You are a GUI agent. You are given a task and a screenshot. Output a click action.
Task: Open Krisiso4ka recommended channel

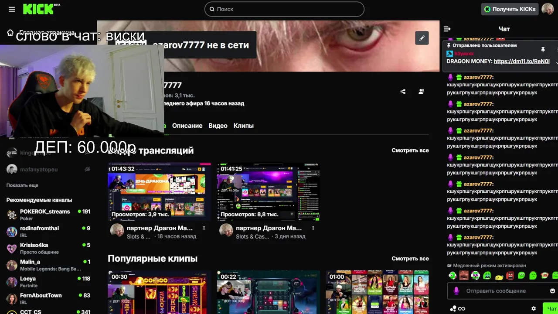tap(48, 248)
